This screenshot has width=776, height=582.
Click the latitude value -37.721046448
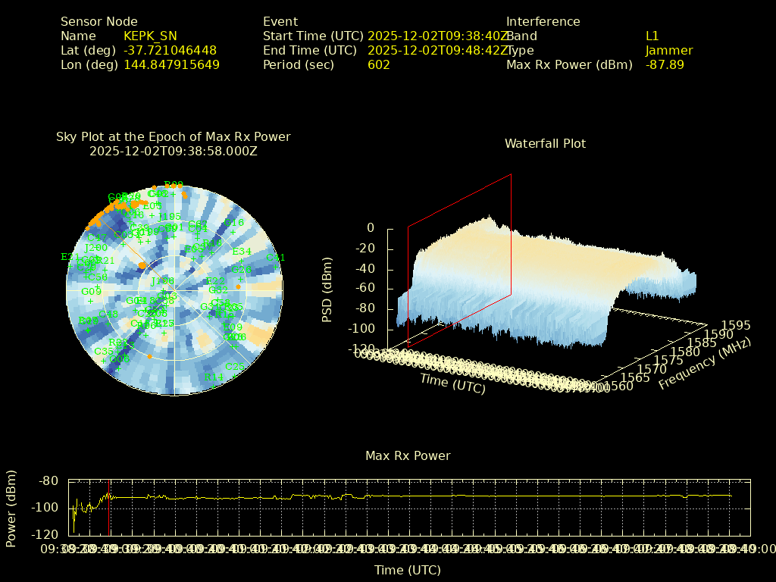pyautogui.click(x=170, y=51)
